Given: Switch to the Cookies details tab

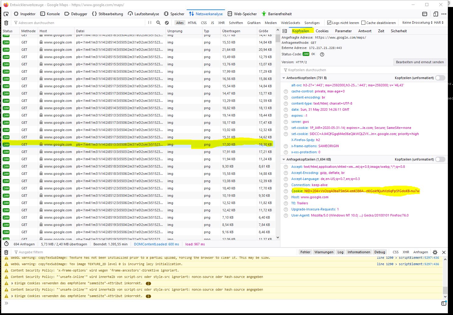Looking at the screenshot, I should tap(322, 31).
